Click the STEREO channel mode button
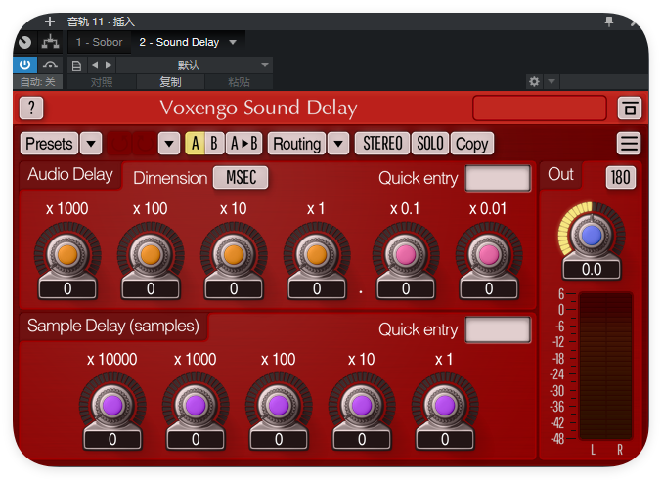 (382, 144)
